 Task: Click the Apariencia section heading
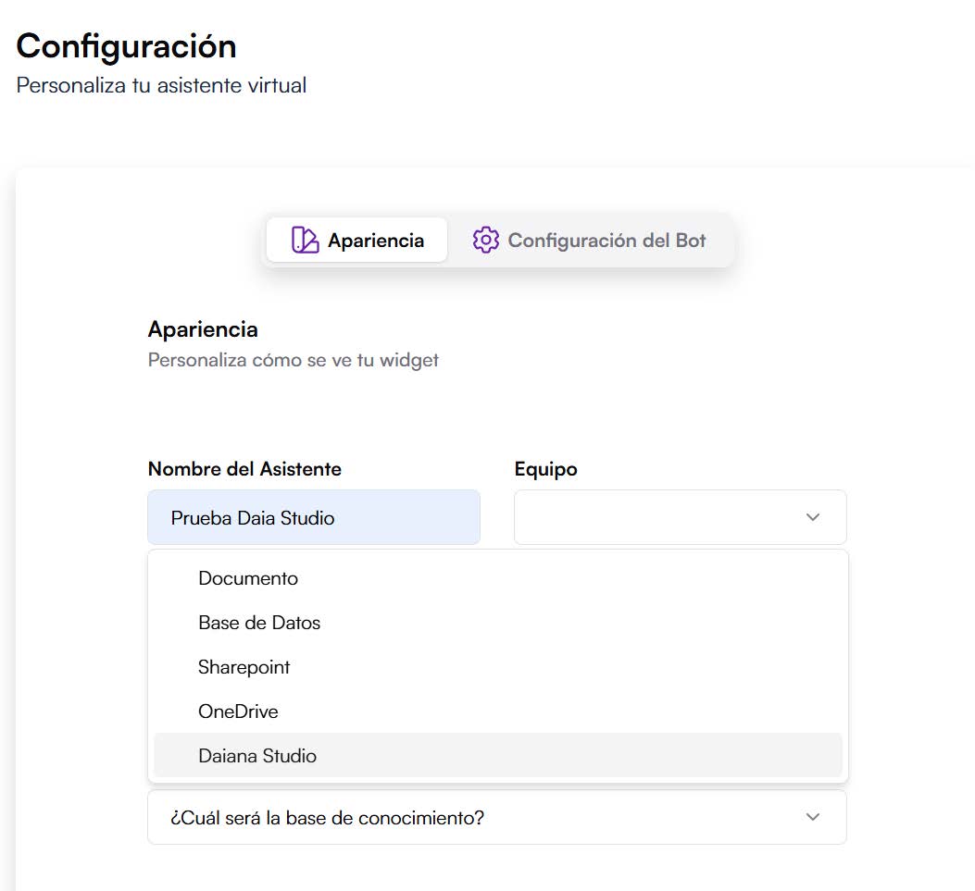pos(203,329)
